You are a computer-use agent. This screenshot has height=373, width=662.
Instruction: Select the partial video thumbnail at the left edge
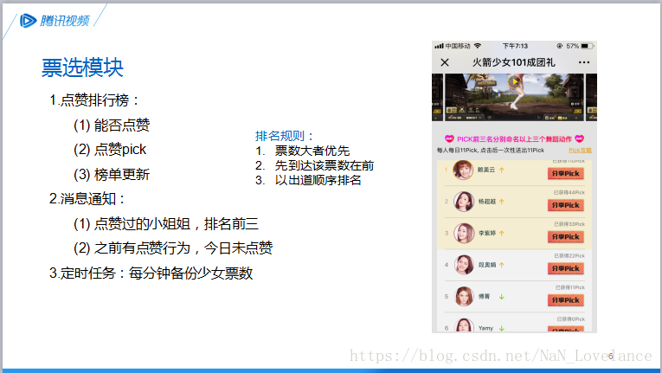tap(437, 97)
